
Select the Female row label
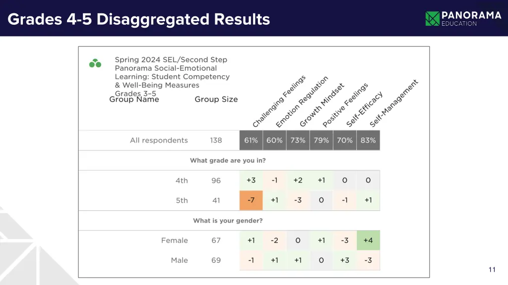point(175,240)
